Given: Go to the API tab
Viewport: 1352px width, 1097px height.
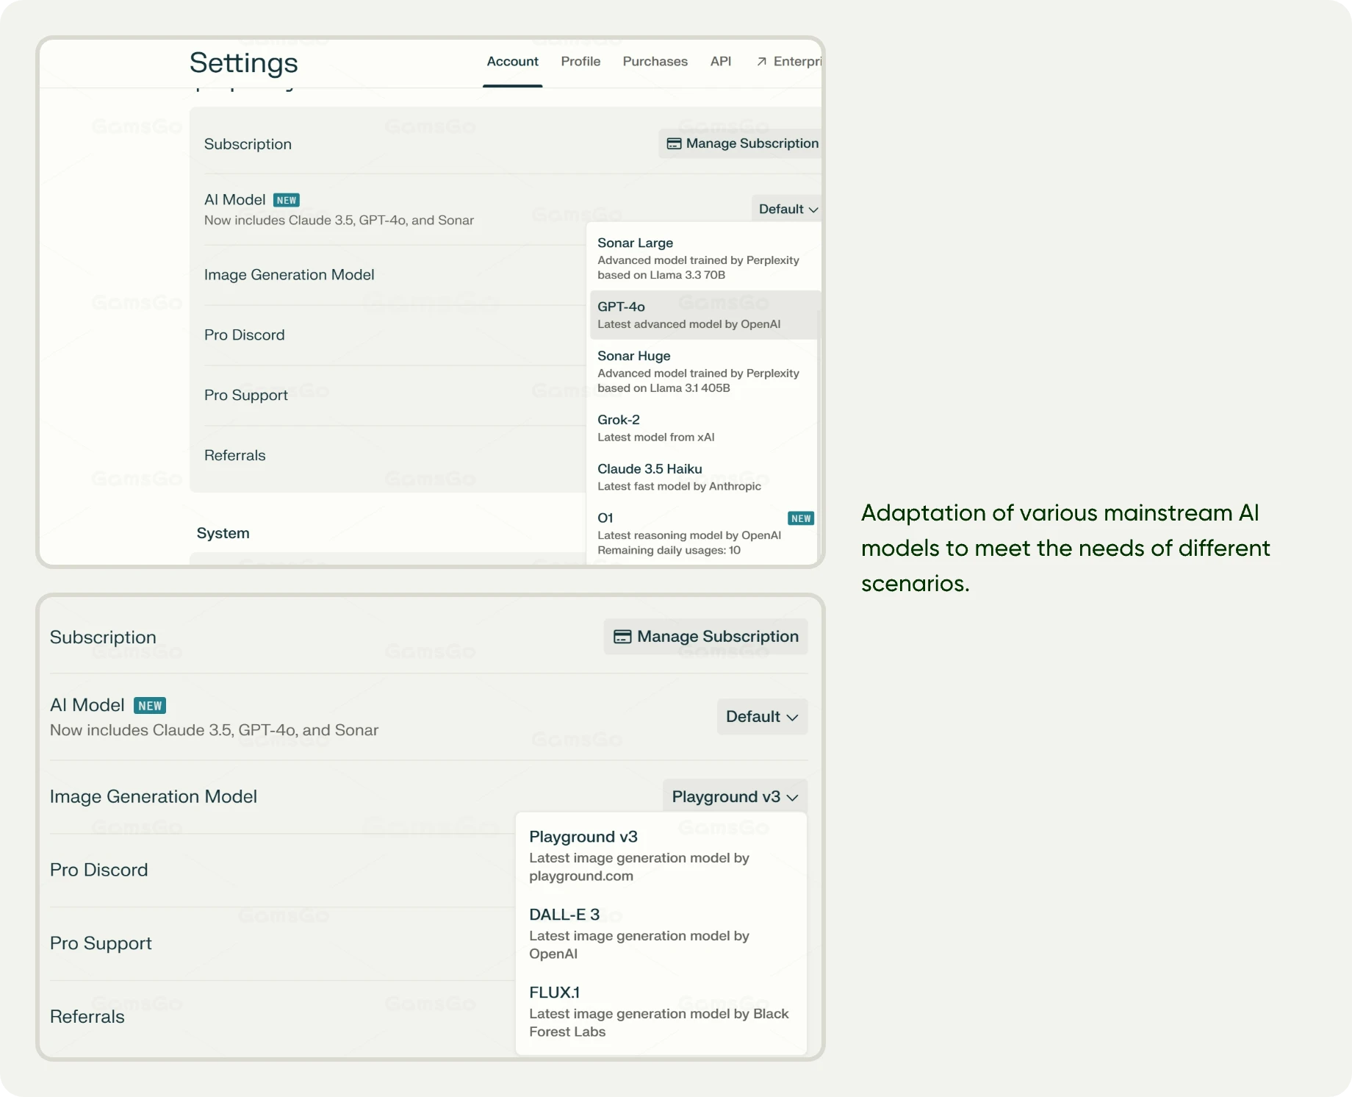Looking at the screenshot, I should coord(720,62).
